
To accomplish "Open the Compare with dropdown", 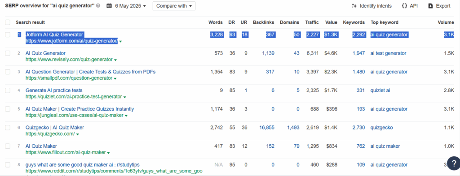I will (x=174, y=6).
